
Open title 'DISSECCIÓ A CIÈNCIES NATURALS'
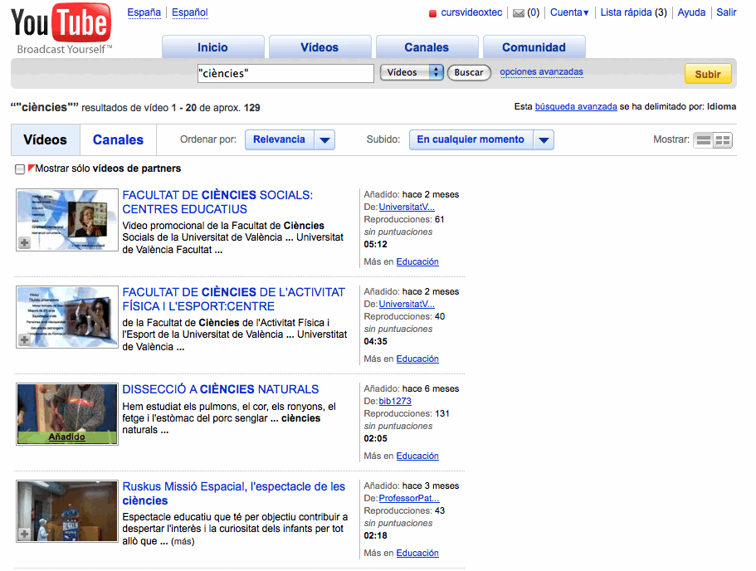(x=221, y=389)
